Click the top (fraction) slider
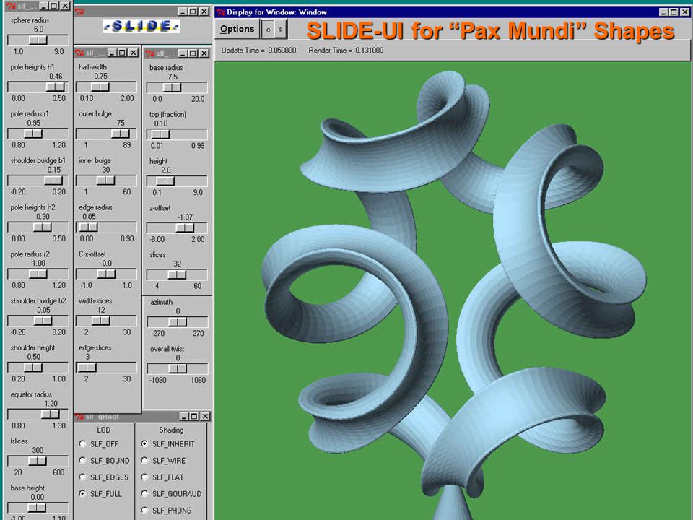This screenshot has height=520, width=693. 177,134
